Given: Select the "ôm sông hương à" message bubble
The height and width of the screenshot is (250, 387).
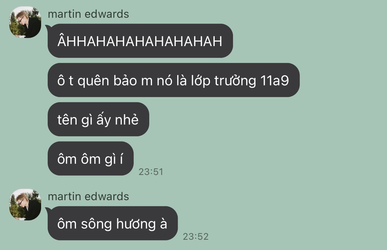Looking at the screenshot, I should [113, 223].
